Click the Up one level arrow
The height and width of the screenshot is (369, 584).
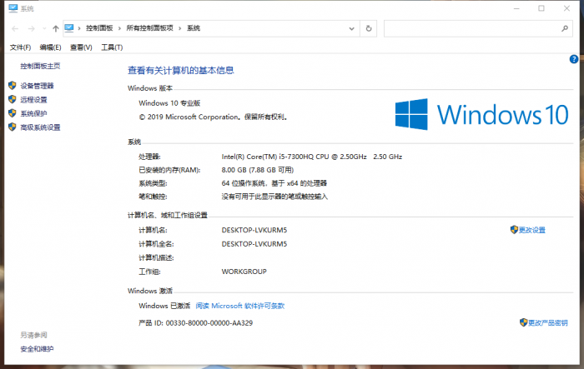coord(55,28)
